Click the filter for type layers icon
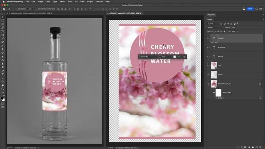The height and width of the screenshot is (149, 265). tap(228, 24)
